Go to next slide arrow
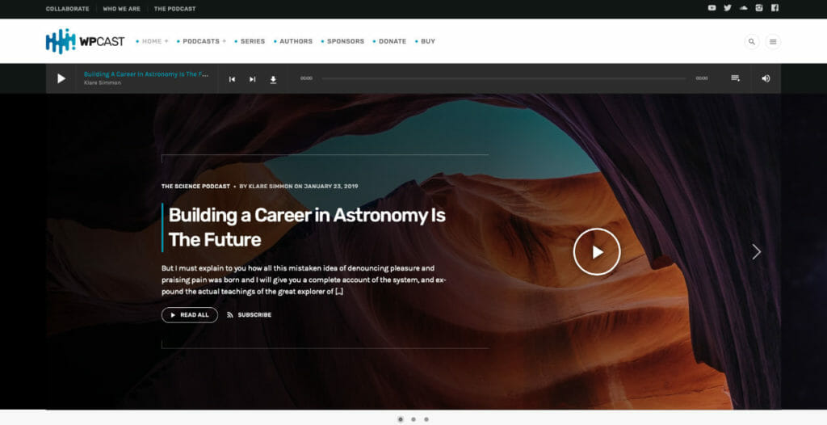 click(756, 252)
